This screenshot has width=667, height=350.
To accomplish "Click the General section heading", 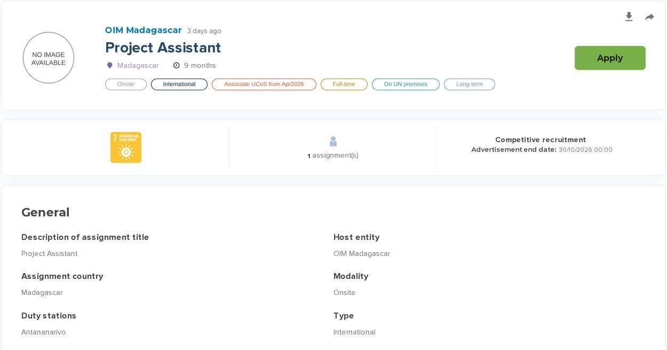I will [45, 212].
